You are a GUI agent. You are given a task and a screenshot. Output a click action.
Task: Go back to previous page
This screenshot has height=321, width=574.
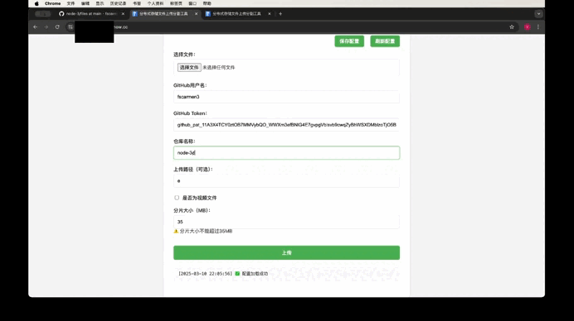point(35,27)
